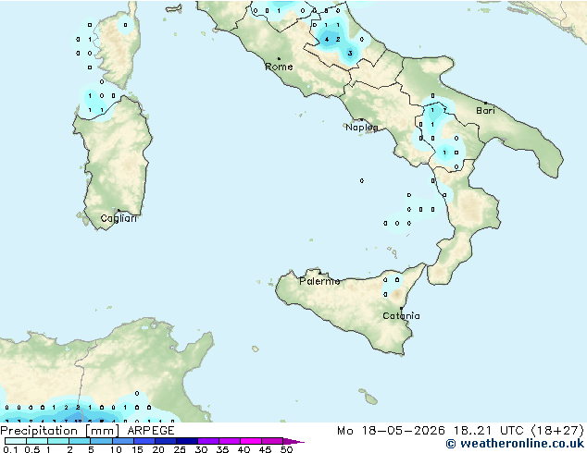Click the '25' legend scale value
This screenshot has width=587, height=453.
point(180,449)
